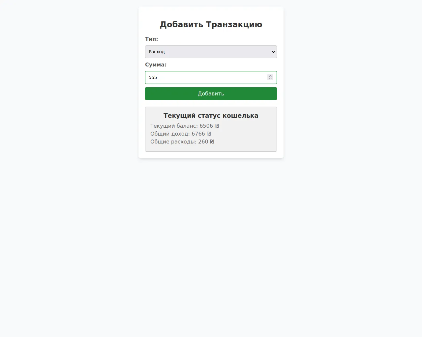Click the shekel symbol after 260
The height and width of the screenshot is (337, 422).
click(212, 142)
